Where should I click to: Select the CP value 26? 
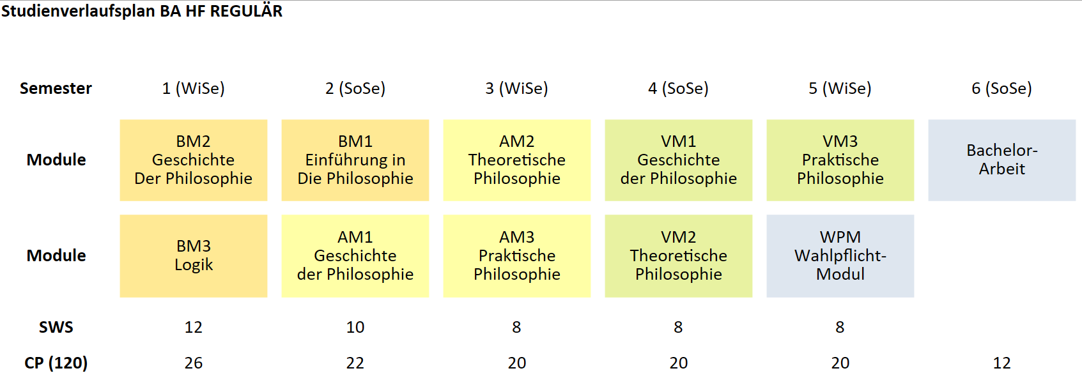click(x=194, y=363)
